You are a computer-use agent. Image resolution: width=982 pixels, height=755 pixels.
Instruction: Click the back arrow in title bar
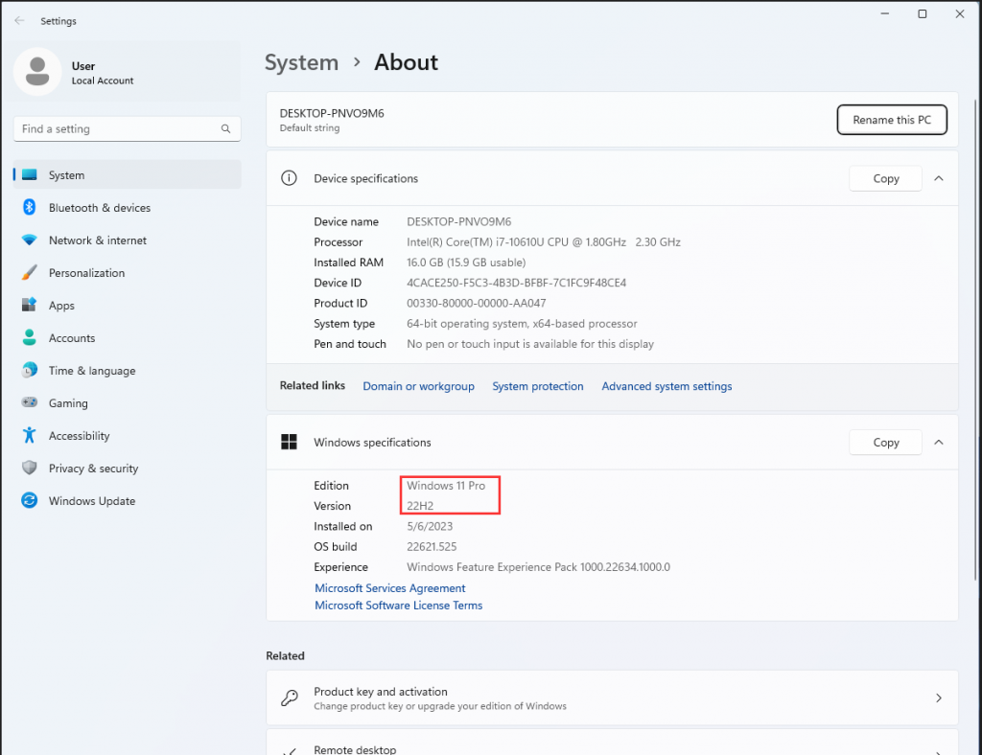(x=19, y=21)
